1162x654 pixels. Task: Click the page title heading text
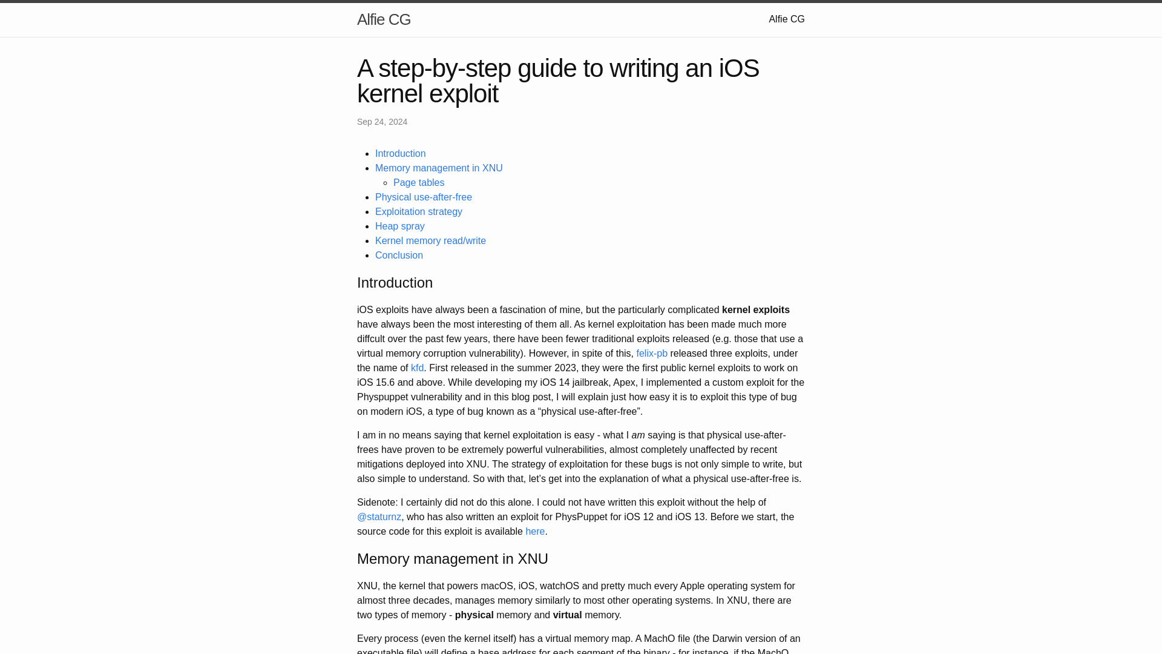(x=558, y=80)
